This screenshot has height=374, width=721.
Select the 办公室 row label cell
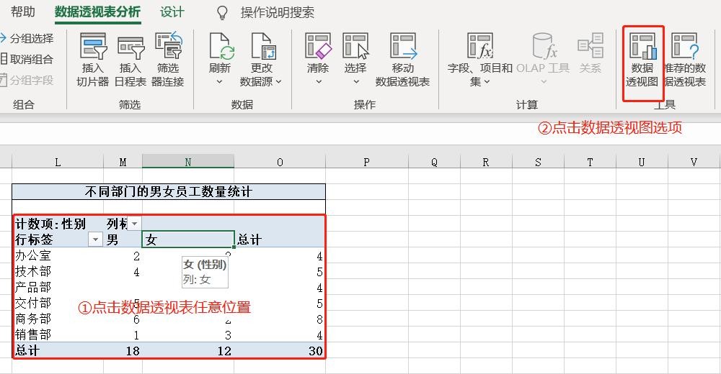(33, 255)
